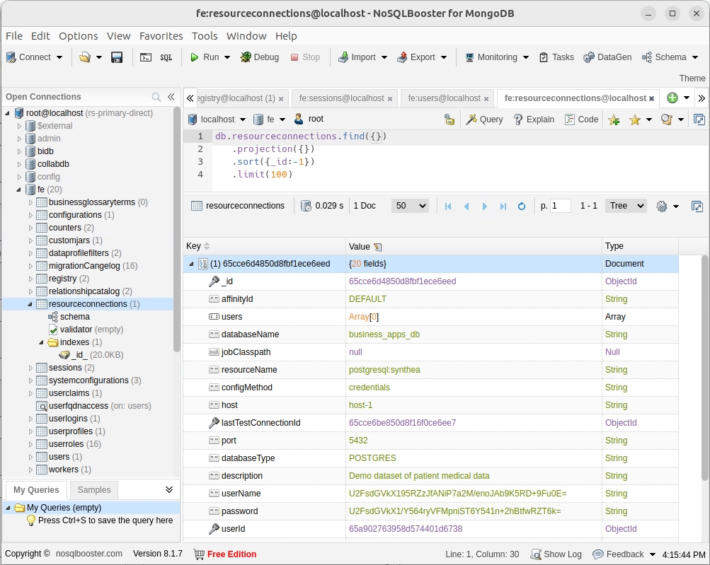Go to next result page arrow

[x=485, y=206]
